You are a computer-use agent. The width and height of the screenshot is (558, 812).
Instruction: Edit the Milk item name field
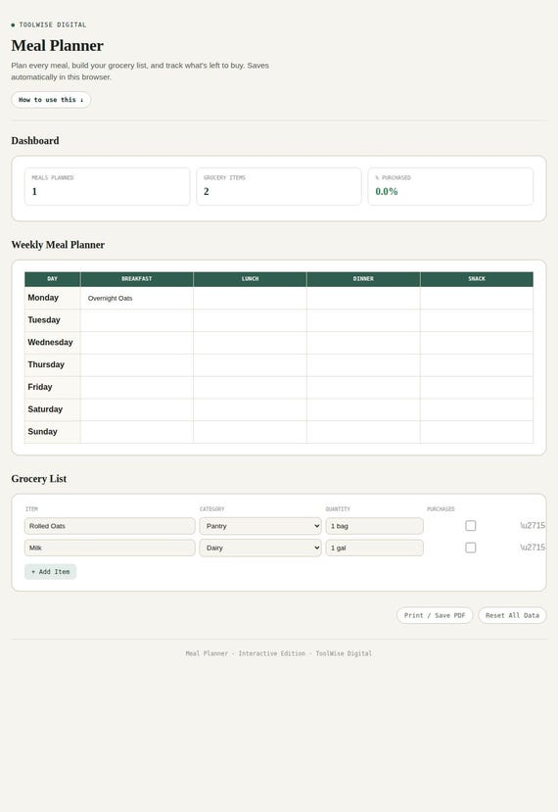[110, 548]
